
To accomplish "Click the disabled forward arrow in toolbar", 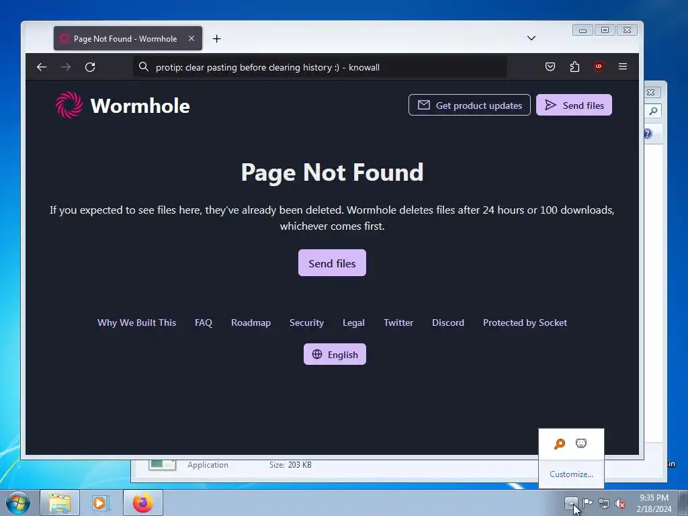I will coord(66,67).
